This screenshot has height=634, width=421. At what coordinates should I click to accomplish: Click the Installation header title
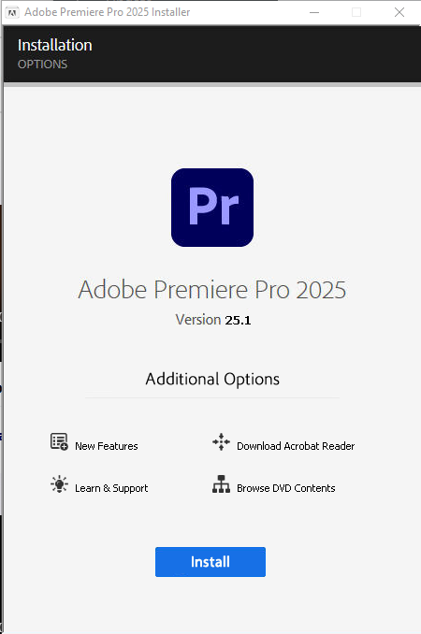click(55, 45)
